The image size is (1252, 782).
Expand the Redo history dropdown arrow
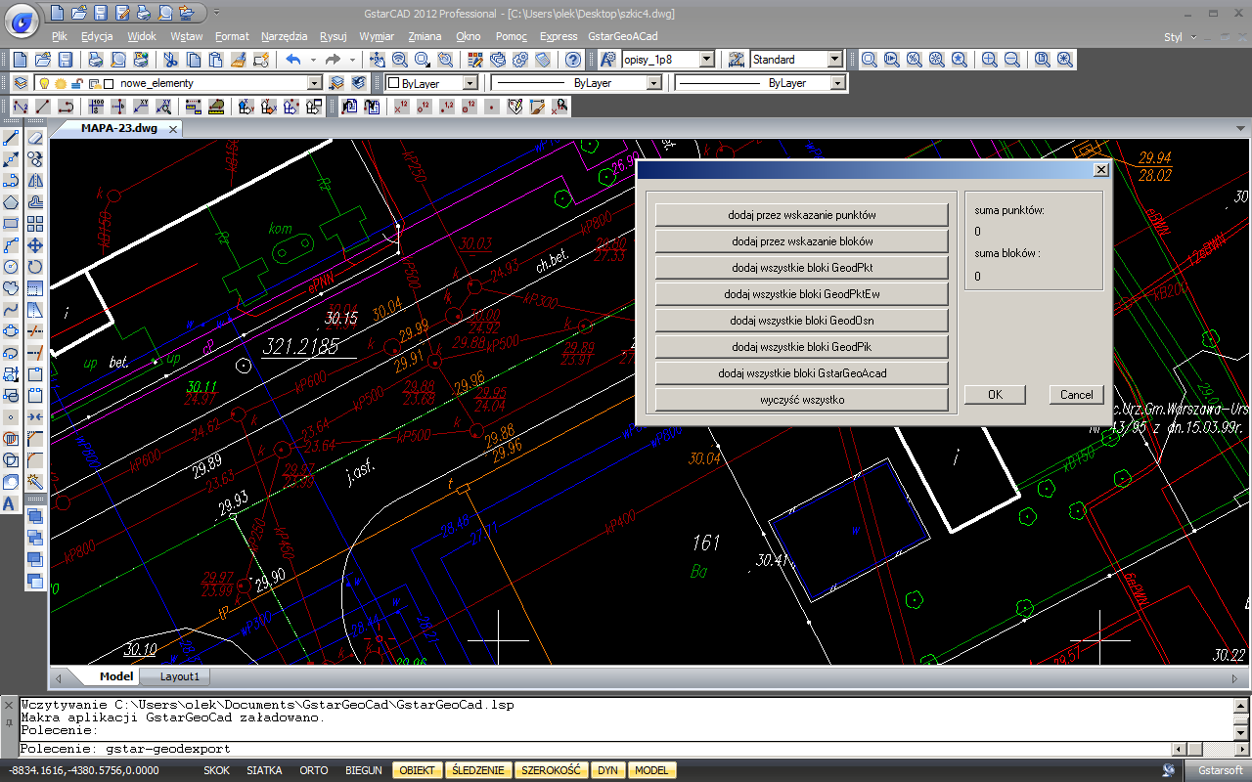[x=352, y=60]
